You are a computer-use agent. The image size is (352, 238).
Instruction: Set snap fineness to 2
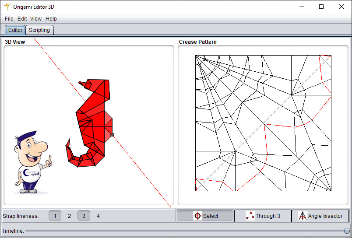[x=69, y=216]
